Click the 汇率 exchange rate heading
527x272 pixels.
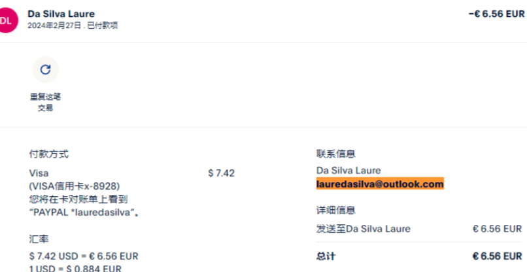pos(39,239)
